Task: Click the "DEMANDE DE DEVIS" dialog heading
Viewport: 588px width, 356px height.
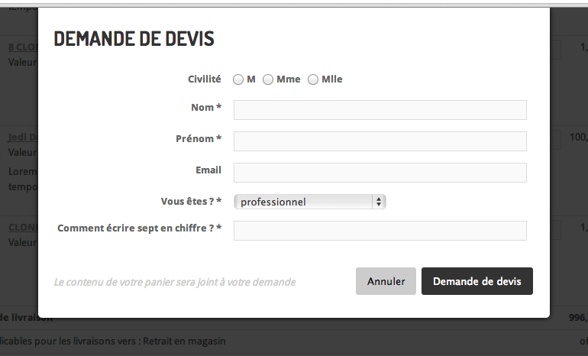Action: tap(134, 39)
